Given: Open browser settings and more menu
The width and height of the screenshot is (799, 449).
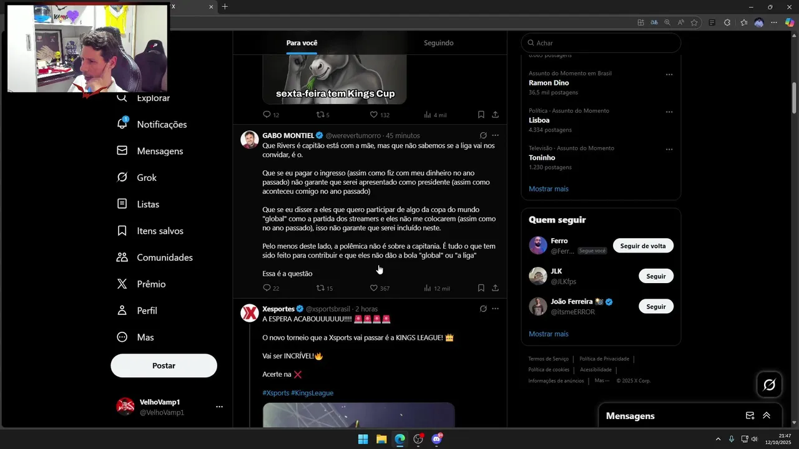Looking at the screenshot, I should [x=774, y=22].
